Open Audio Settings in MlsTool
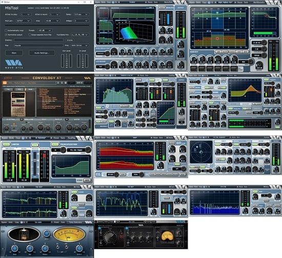 42,53
